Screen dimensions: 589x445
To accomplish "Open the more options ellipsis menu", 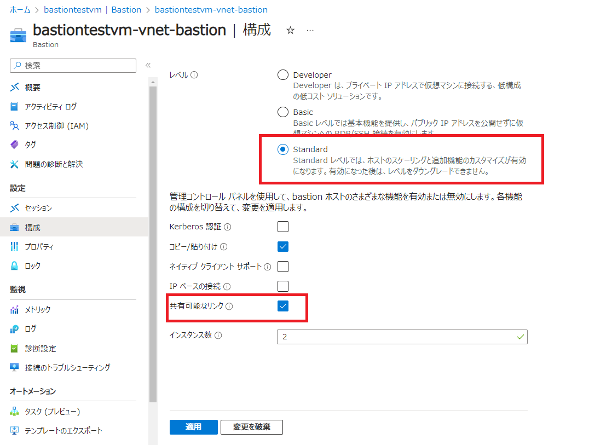I will point(310,31).
